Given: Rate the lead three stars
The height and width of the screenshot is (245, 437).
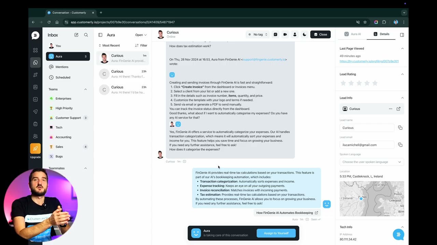Looking at the screenshot, I should (x=359, y=83).
